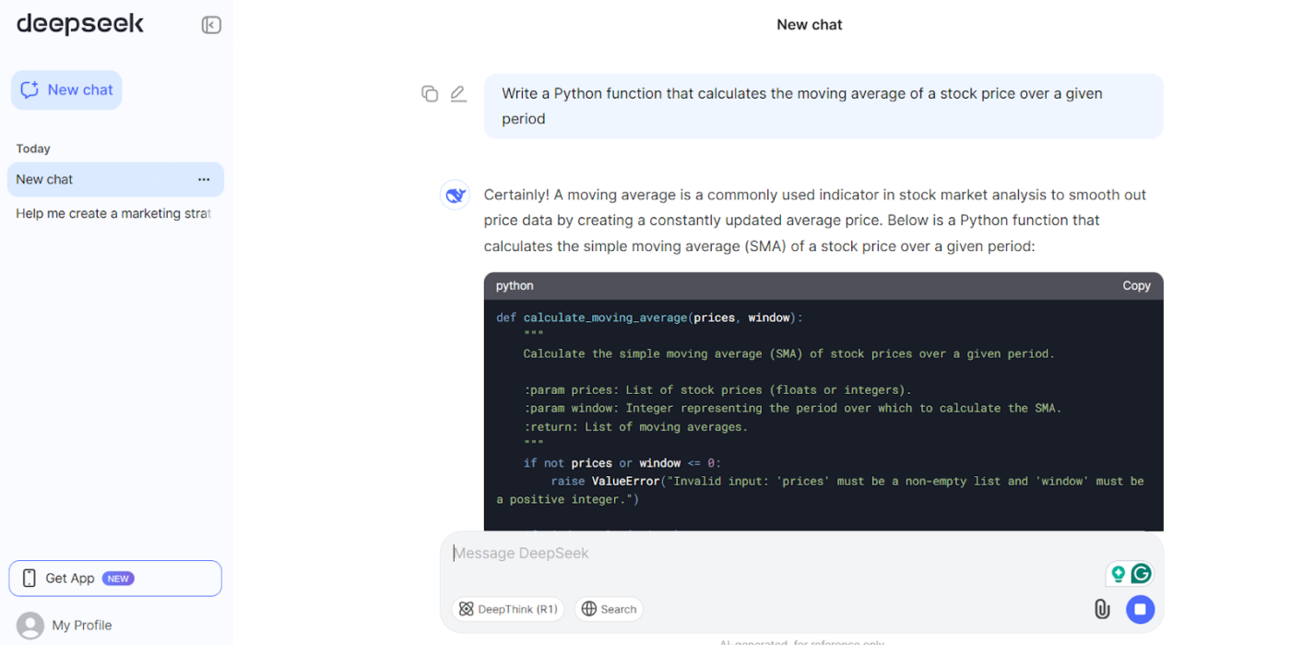
Task: Click the DeepSeek whale avatar icon
Action: click(x=455, y=196)
